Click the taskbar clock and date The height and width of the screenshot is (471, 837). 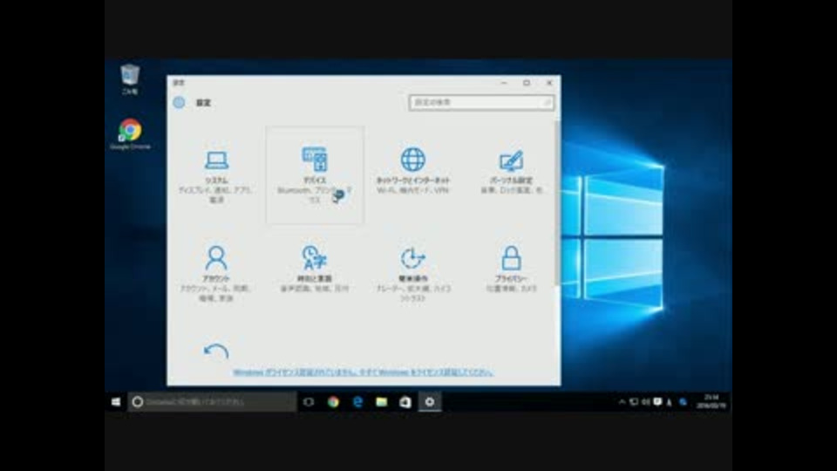coord(711,401)
